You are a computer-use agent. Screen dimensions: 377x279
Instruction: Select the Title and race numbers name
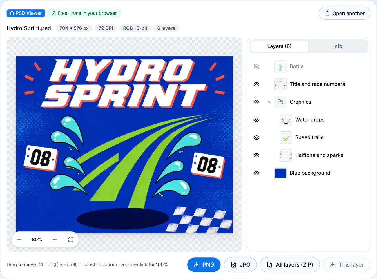pos(317,84)
